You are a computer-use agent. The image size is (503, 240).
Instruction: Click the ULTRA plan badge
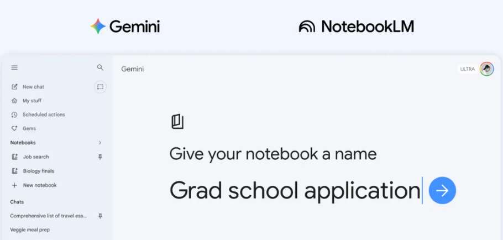point(467,69)
